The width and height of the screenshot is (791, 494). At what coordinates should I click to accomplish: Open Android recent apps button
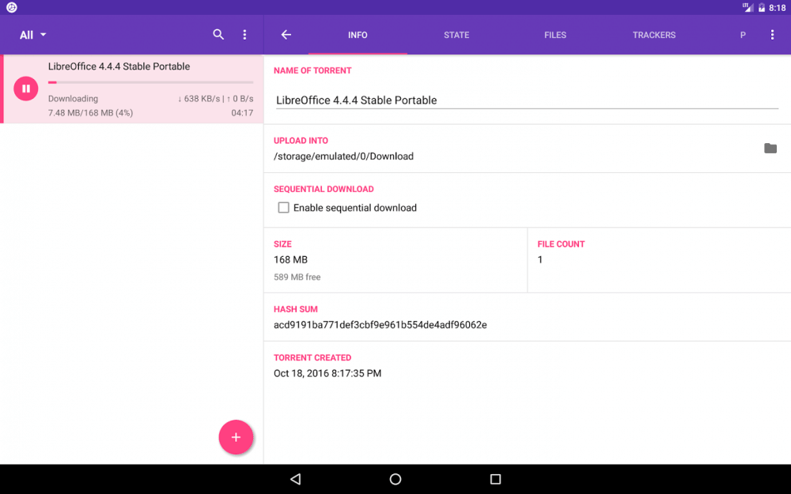[x=495, y=479]
